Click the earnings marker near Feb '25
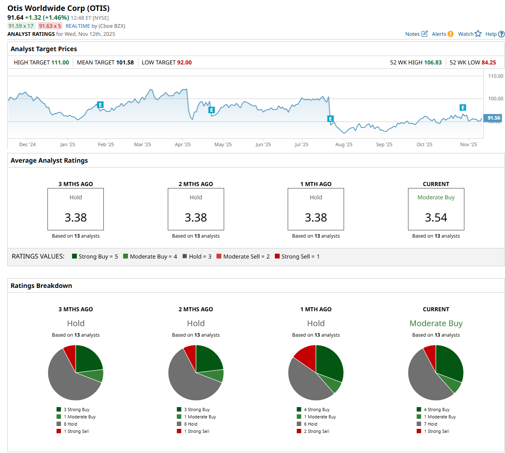 pos(101,105)
